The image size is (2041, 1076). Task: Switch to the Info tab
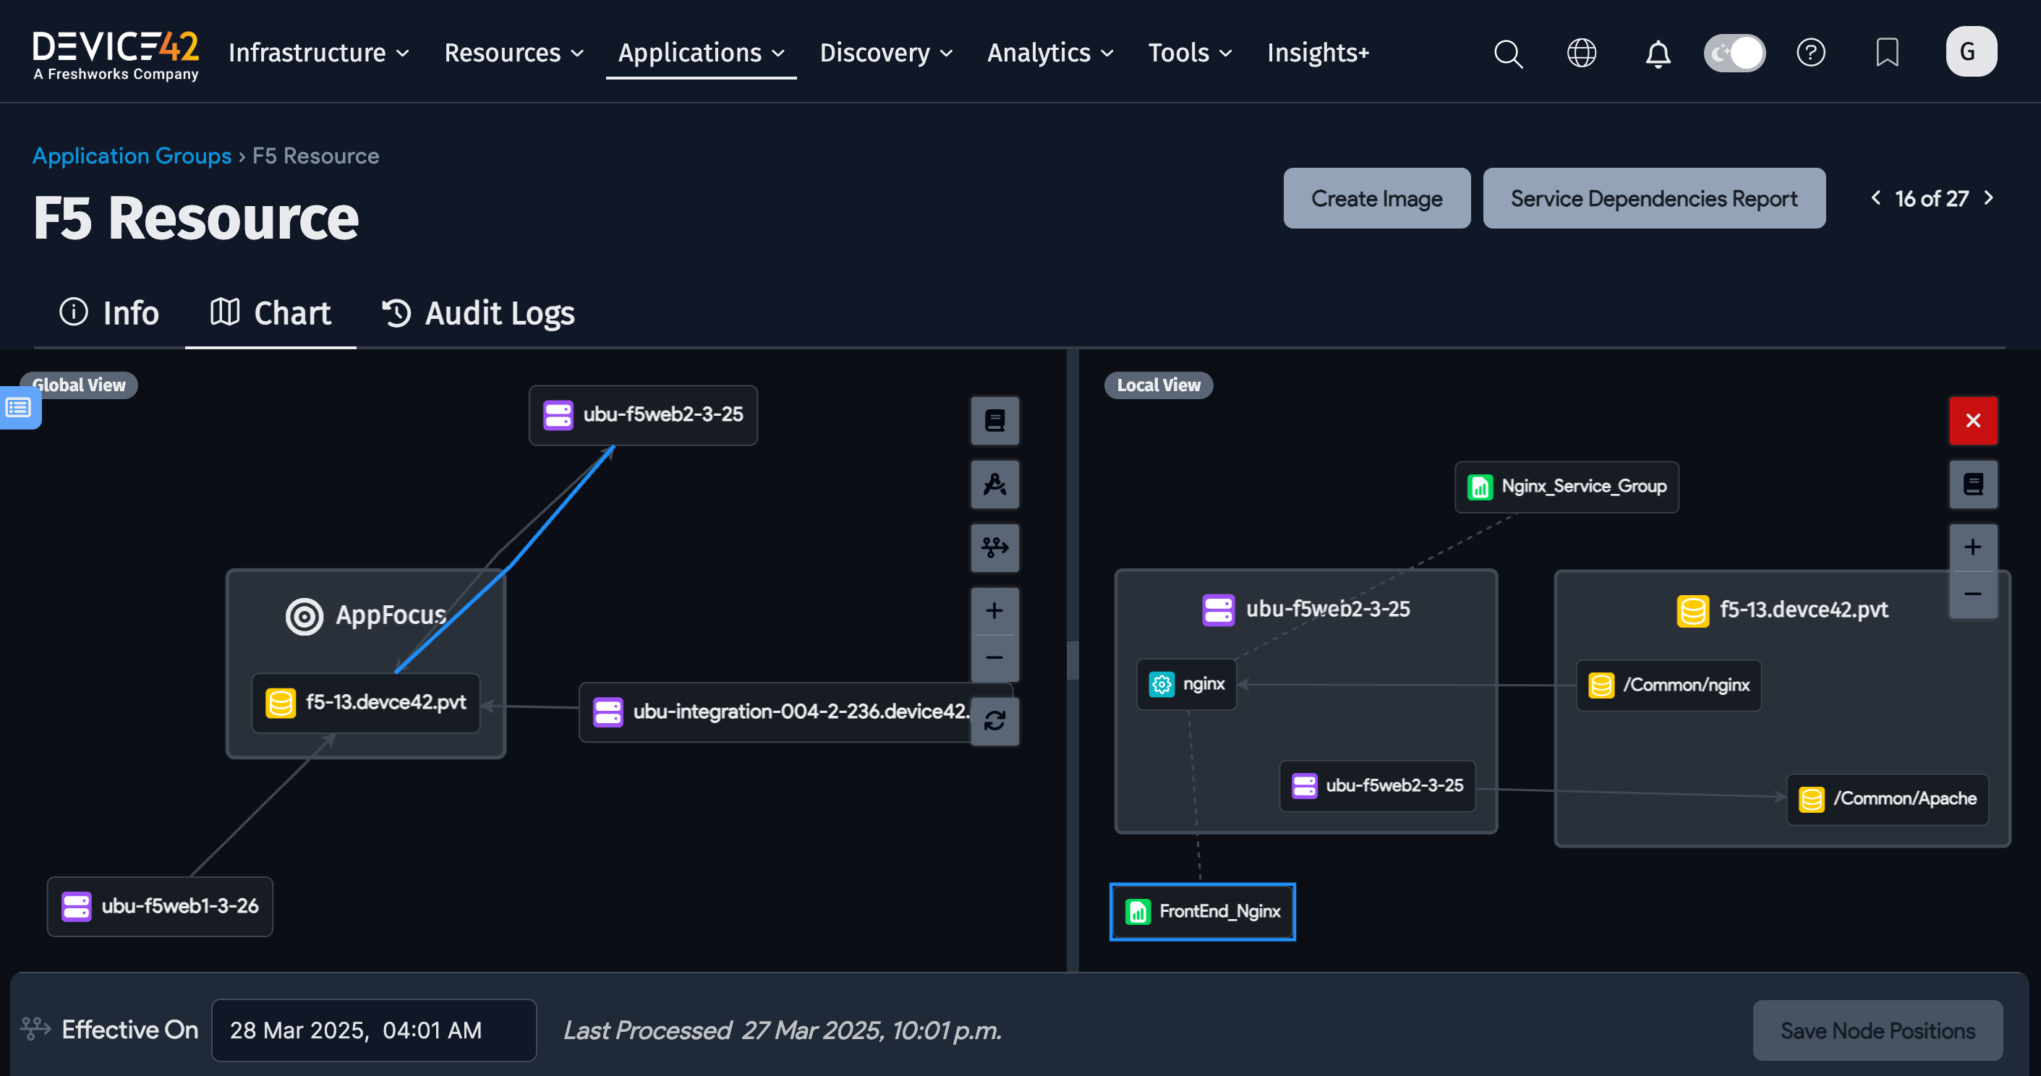108,313
